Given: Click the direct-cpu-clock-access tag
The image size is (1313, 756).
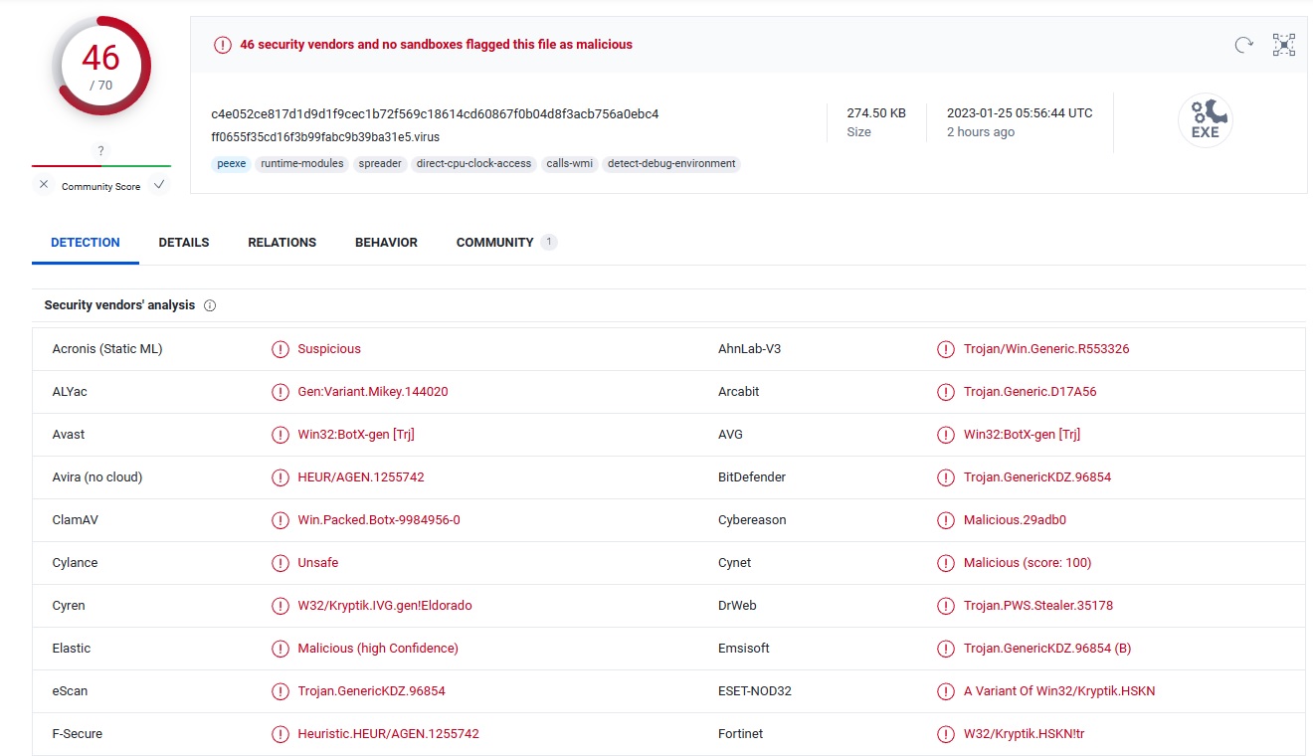Looking at the screenshot, I should pos(473,164).
